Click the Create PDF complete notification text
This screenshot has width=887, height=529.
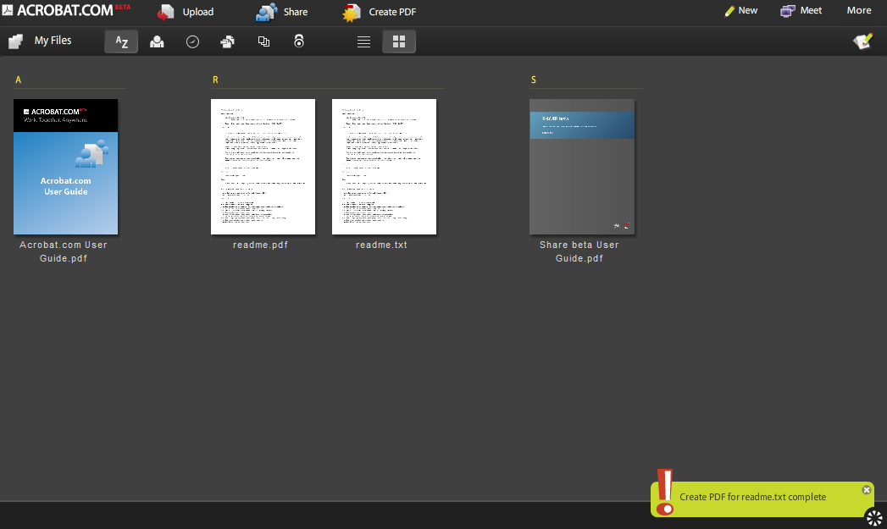[x=752, y=497]
